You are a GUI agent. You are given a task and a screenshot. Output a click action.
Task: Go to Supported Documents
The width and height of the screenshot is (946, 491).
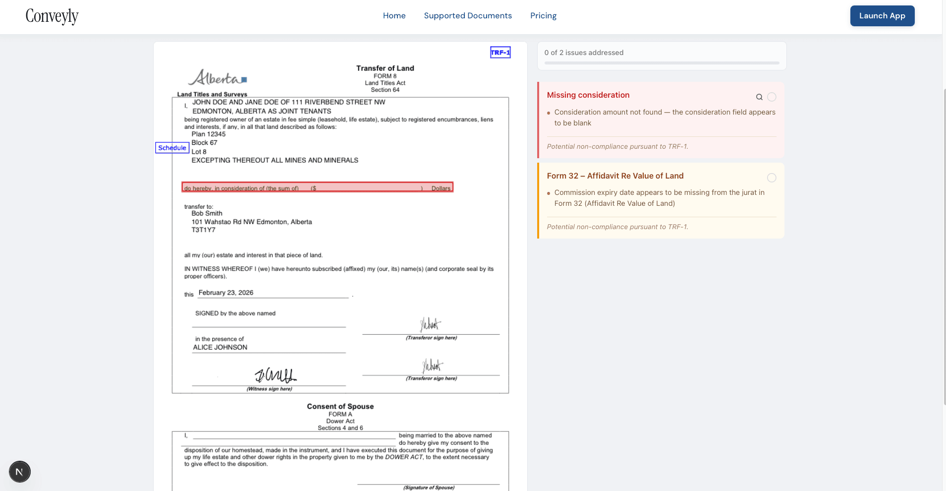coord(467,16)
